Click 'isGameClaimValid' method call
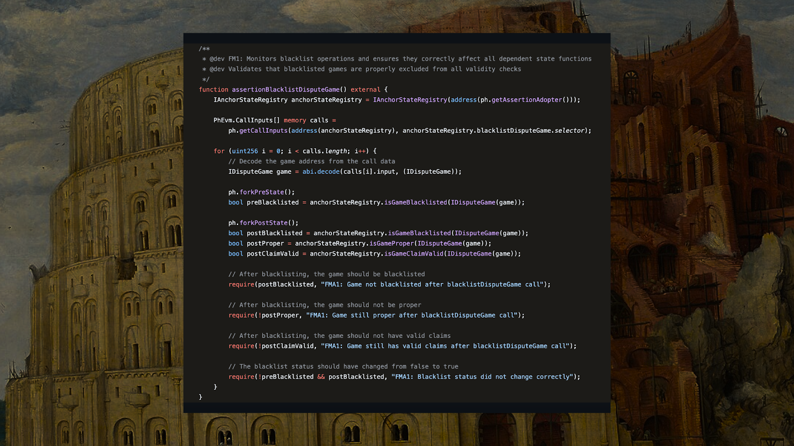This screenshot has width=794, height=446. [x=414, y=254]
